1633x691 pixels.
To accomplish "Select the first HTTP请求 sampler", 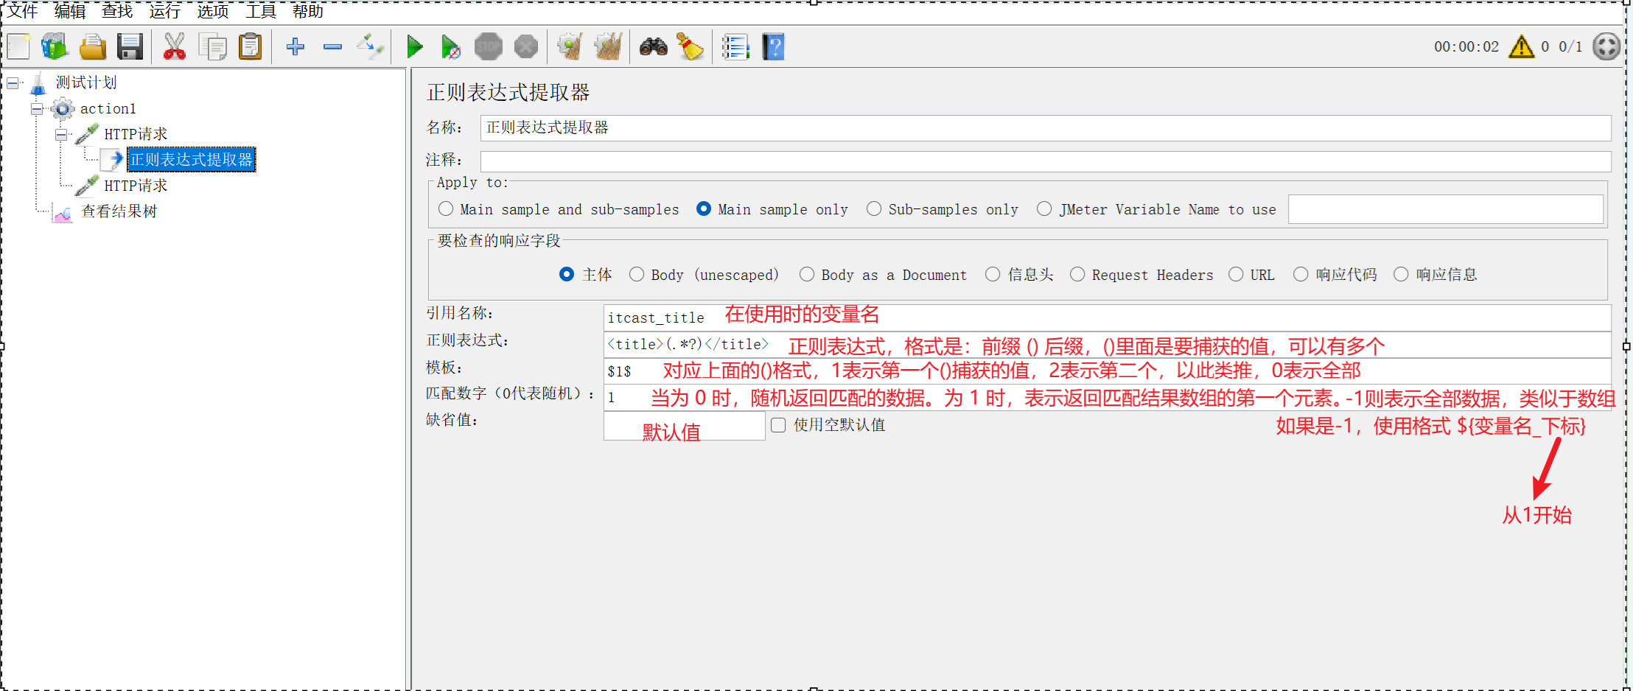I will (x=136, y=134).
